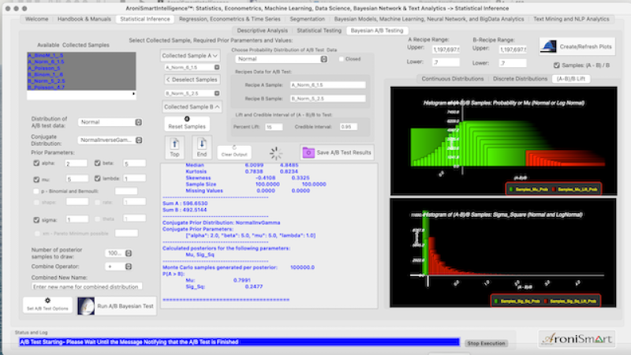Click the Stop Execution button
The image size is (631, 355).
486,343
